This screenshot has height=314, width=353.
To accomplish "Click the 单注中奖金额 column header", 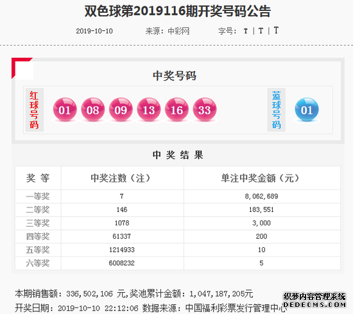I will 260,178.
